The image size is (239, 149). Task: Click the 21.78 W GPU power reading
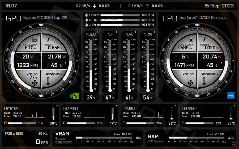coord(57,57)
